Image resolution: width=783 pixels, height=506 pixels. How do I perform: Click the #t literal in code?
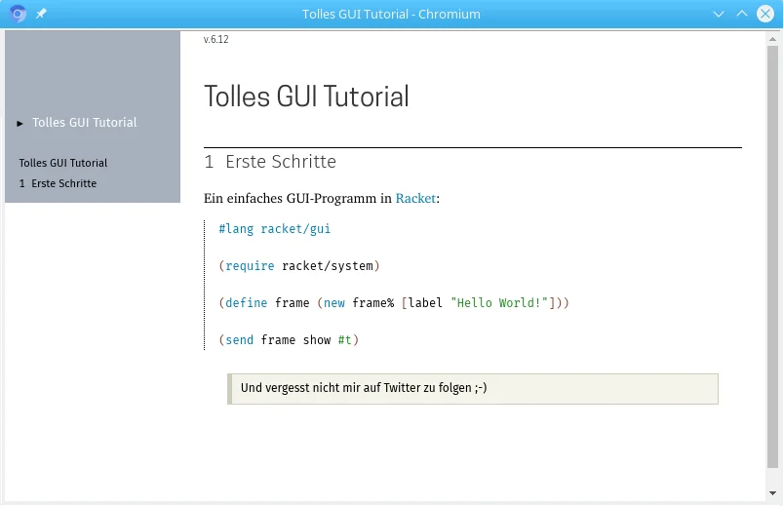[x=344, y=339]
